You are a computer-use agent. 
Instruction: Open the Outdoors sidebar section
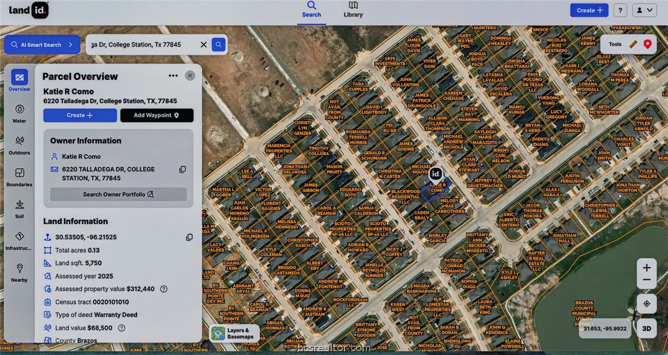point(19,145)
